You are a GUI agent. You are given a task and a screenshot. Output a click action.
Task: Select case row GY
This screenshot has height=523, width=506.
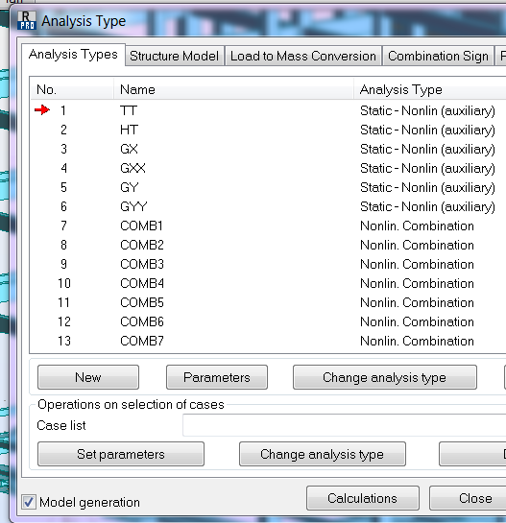point(268,187)
